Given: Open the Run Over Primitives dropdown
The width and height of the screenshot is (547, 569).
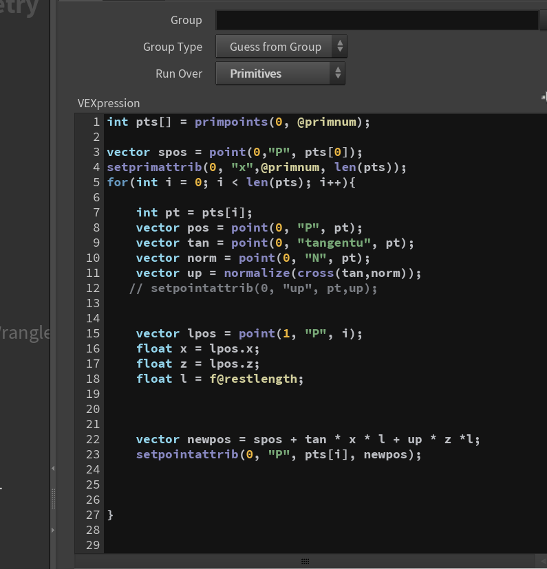Looking at the screenshot, I should pos(281,74).
